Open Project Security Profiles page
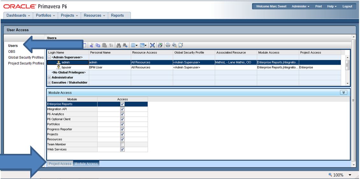Image resolution: width=360 pixels, height=179 pixels. point(26,63)
